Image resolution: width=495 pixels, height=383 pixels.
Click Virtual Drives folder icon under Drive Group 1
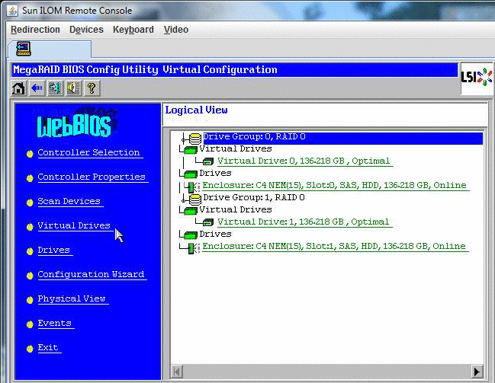[x=191, y=211]
